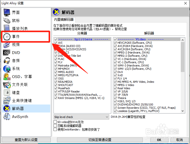Click 重置为默认设置 button
The image size is (190, 144).
26,140
